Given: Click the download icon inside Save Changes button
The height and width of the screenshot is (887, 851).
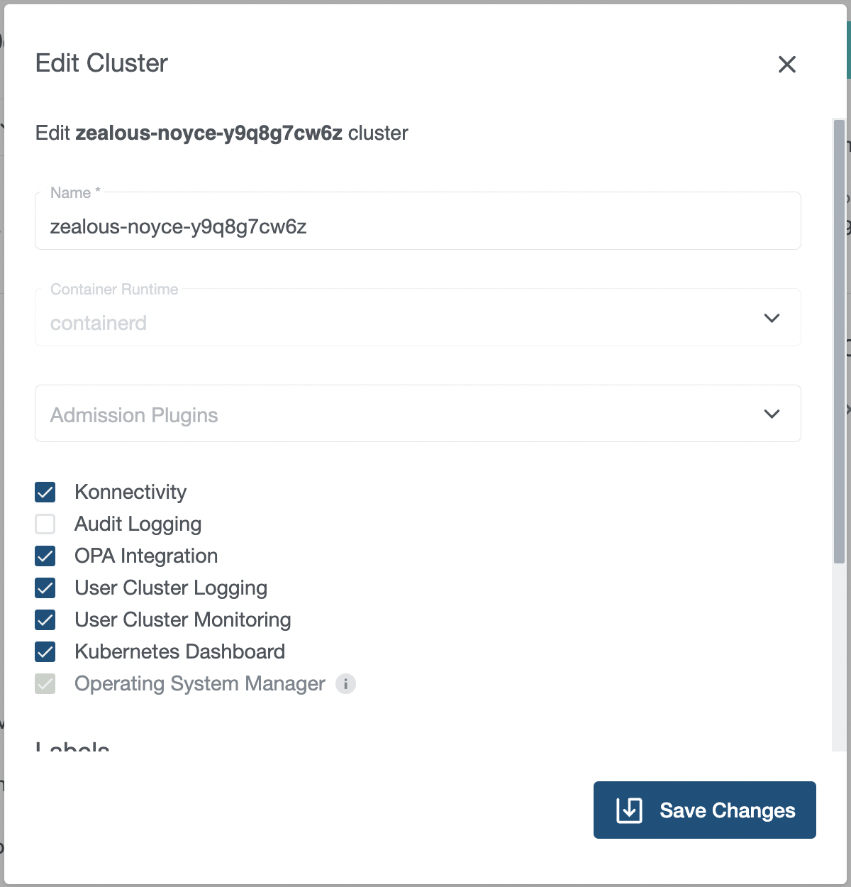Looking at the screenshot, I should (629, 810).
